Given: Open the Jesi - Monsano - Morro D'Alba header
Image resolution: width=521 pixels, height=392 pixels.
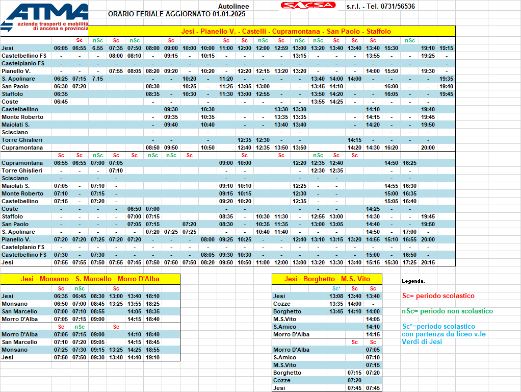Looking at the screenshot, I should pyautogui.click(x=90, y=279).
